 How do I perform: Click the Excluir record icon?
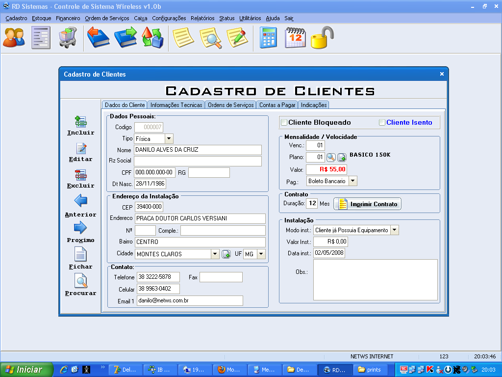pos(80,175)
